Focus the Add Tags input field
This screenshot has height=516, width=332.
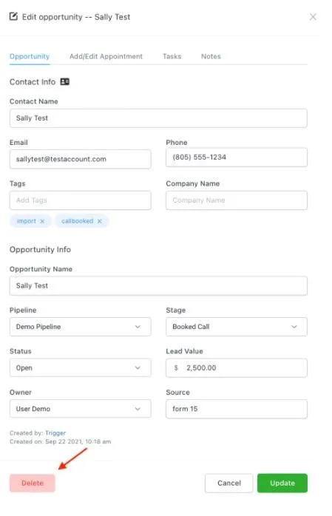click(x=81, y=200)
